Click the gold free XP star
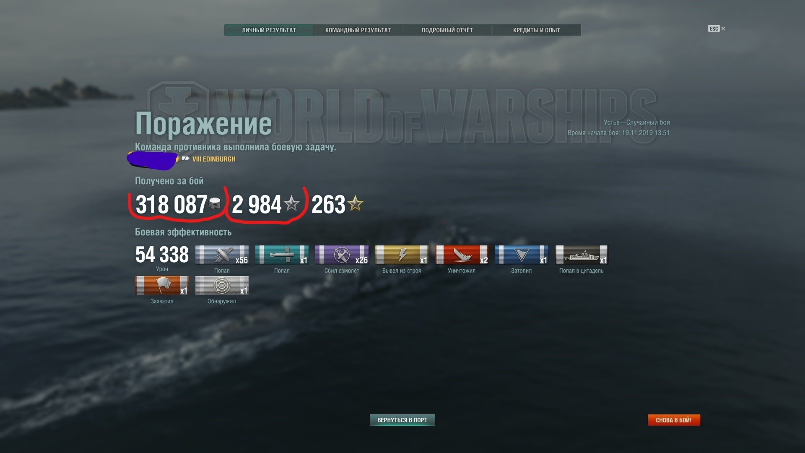 pyautogui.click(x=356, y=204)
